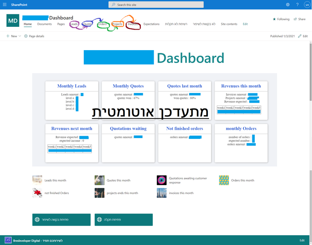
Task: Click the פתיחת בקשה לשיפור button
Action: (62, 220)
